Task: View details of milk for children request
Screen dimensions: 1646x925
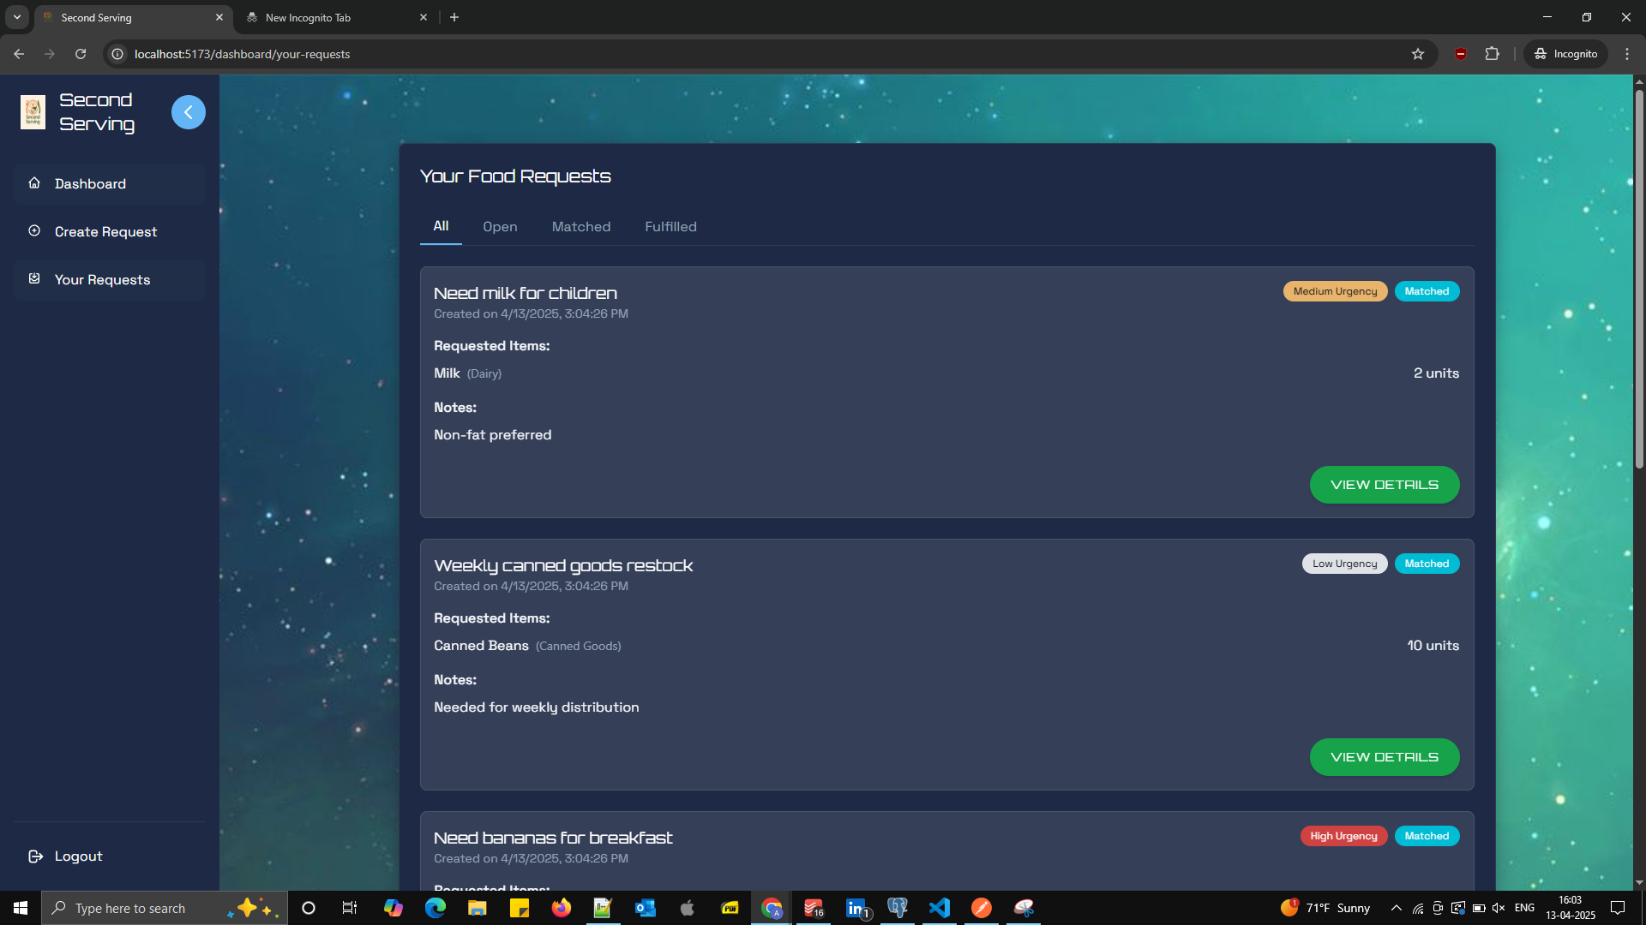Action: coord(1384,485)
